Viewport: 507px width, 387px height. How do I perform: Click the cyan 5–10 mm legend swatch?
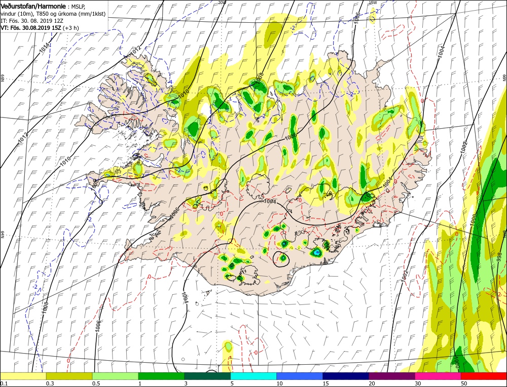coord(253,376)
